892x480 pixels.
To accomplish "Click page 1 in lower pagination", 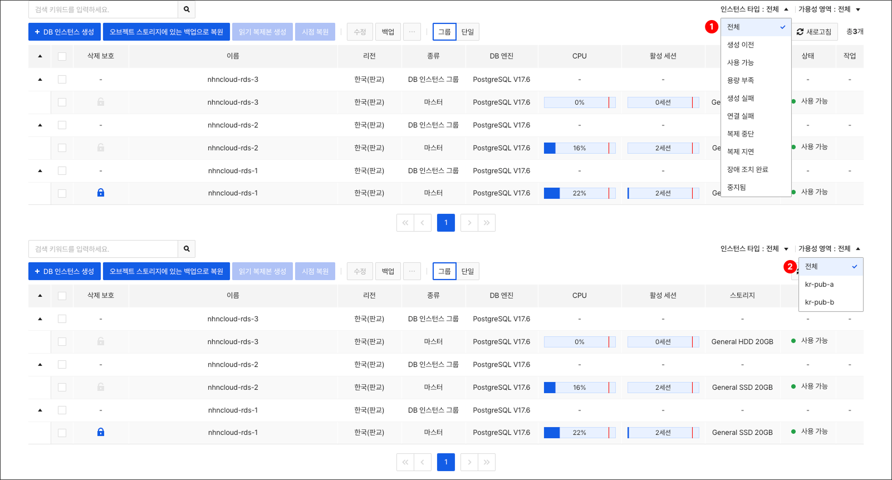I will pos(446,462).
